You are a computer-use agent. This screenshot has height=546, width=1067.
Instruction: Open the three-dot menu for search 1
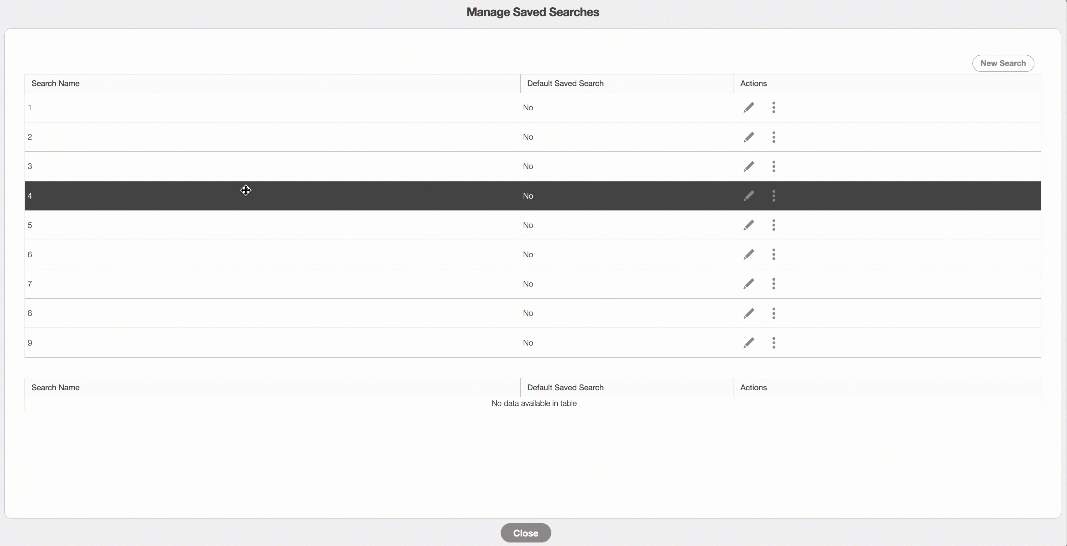[774, 108]
